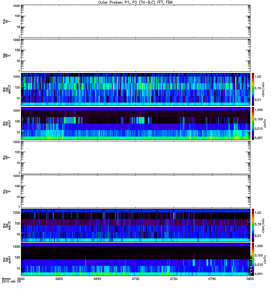The height and width of the screenshot is (289, 271).
Task: Click the 0700 time tick label
Action: (x=135, y=279)
